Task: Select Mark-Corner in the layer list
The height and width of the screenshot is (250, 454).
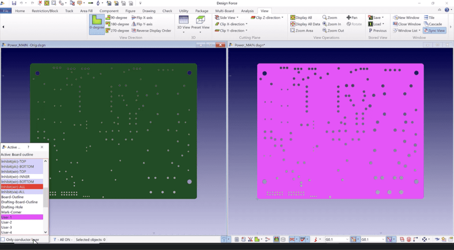Action: tap(22, 212)
